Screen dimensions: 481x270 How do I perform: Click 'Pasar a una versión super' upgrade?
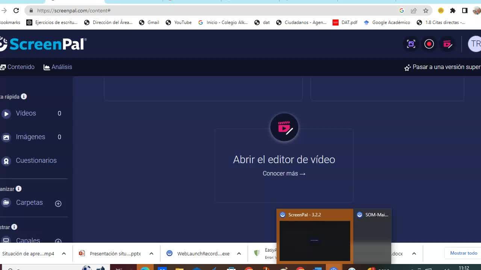pos(443,67)
